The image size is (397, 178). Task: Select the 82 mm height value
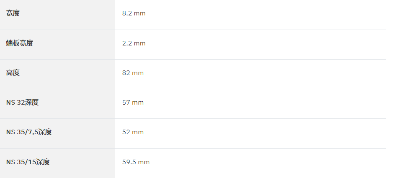tap(133, 73)
